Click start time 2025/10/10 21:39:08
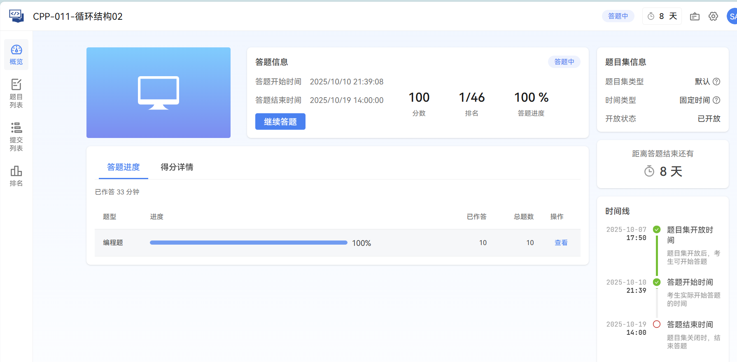This screenshot has width=737, height=362. (347, 82)
